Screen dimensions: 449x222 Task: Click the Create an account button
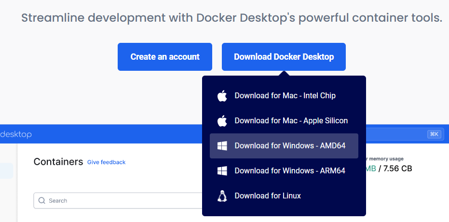[x=164, y=57]
